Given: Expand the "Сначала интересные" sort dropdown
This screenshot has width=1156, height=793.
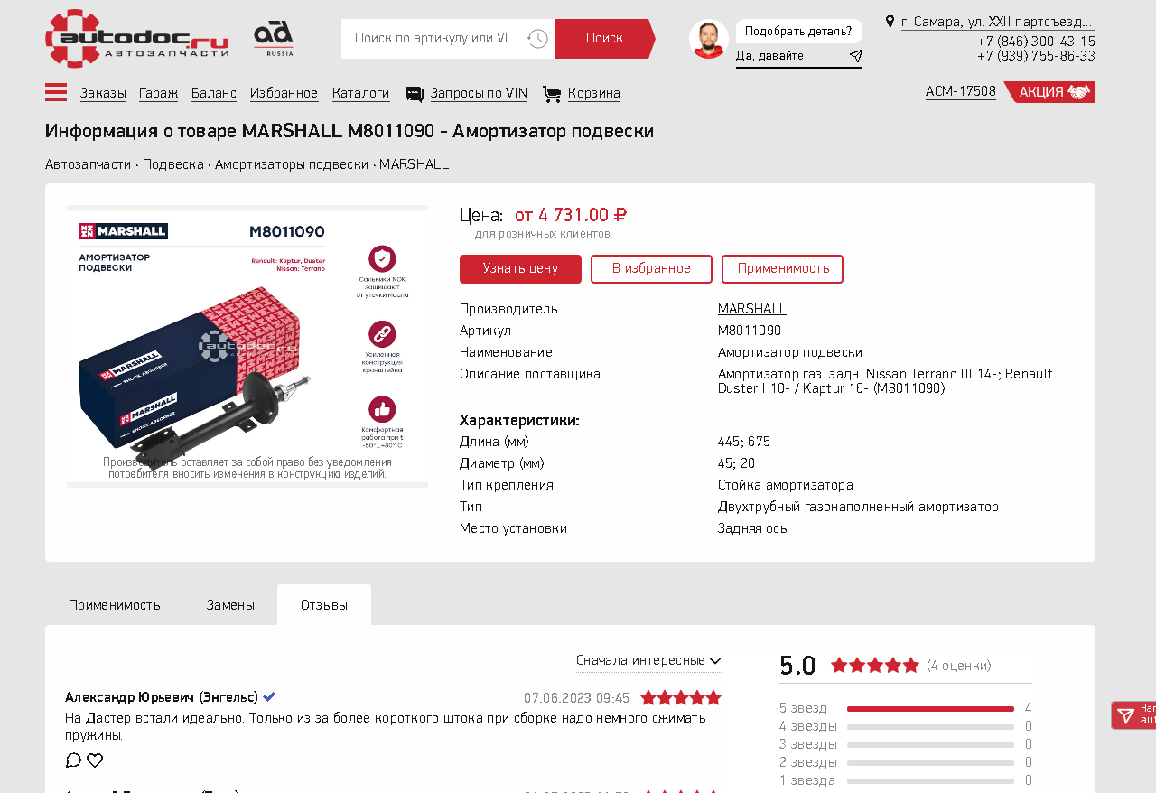Looking at the screenshot, I should tap(648, 661).
